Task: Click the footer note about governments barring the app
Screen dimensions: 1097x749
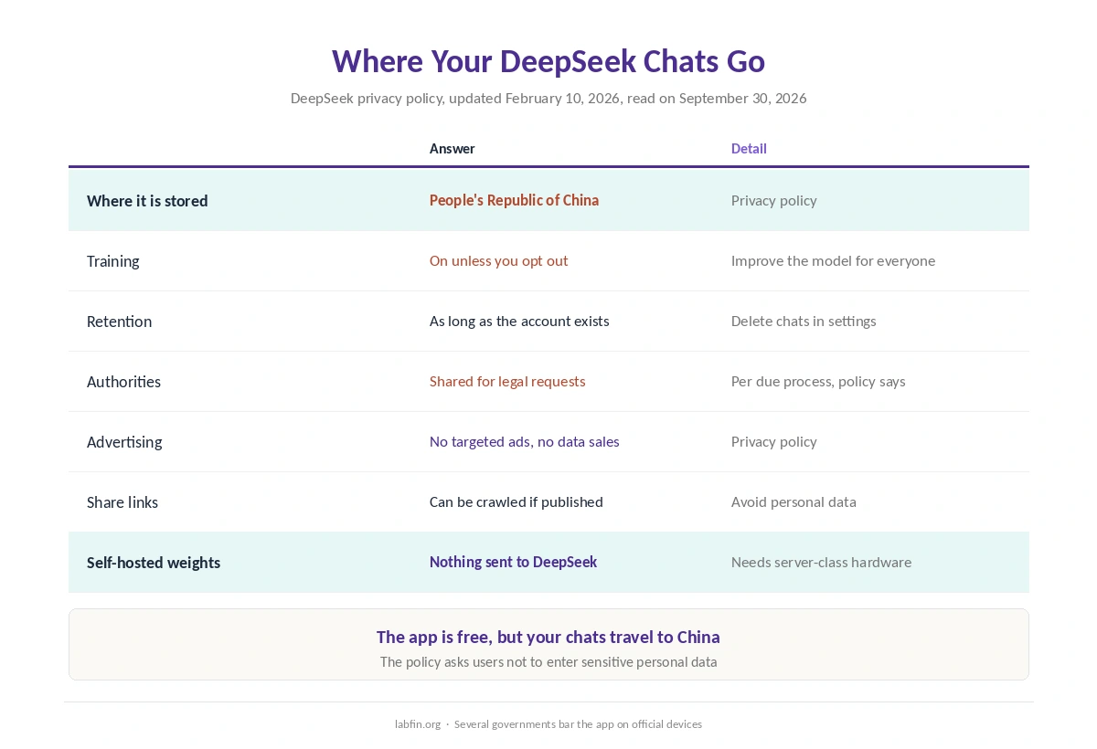Action: (x=578, y=724)
